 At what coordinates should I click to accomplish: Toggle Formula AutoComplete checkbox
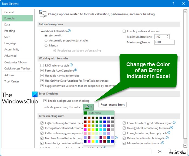tap(42, 71)
